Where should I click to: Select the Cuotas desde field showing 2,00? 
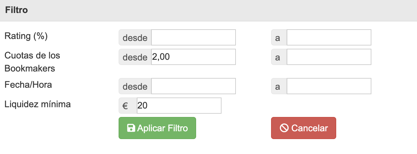[193, 57]
